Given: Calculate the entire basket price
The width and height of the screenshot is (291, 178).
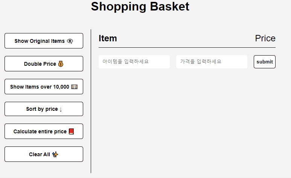Looking at the screenshot, I should click(x=44, y=131).
